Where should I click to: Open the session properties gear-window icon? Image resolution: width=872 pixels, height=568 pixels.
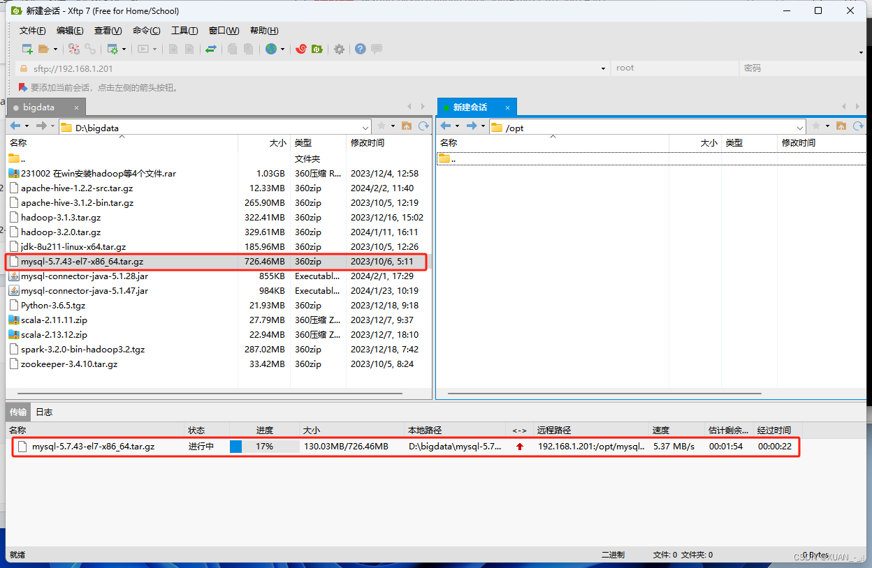pos(112,49)
